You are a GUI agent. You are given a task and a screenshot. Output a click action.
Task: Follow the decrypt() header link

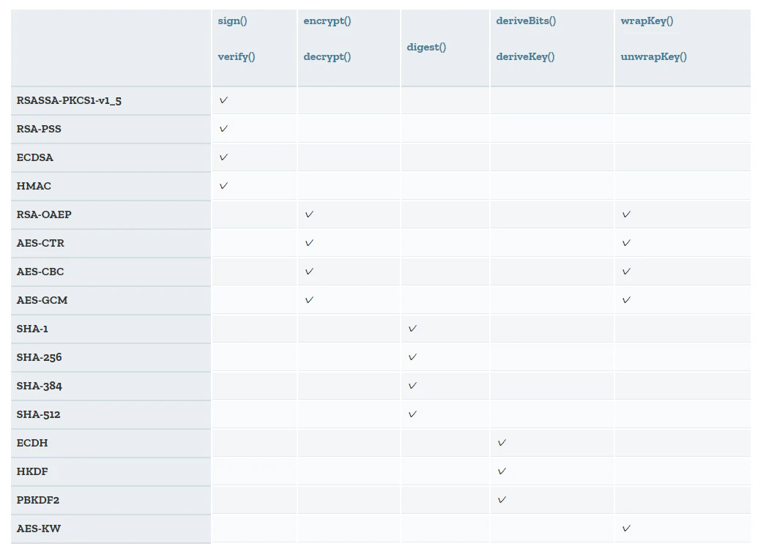(x=327, y=56)
